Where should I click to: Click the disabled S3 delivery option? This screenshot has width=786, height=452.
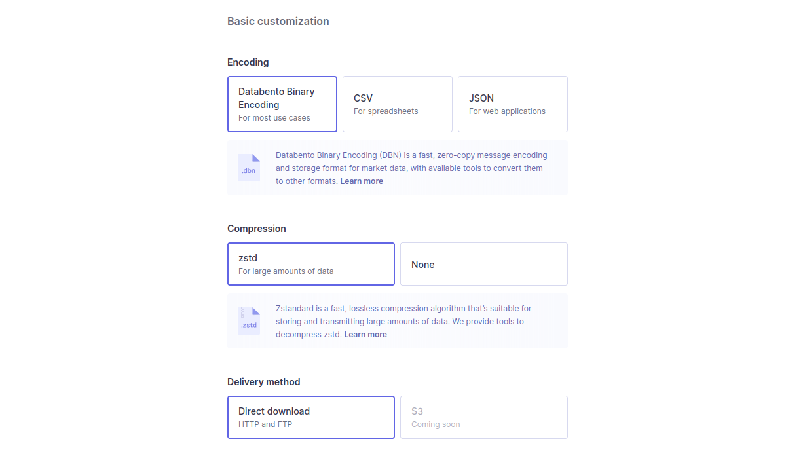click(x=484, y=417)
